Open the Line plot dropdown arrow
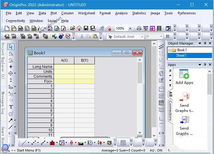The width and height of the screenshot is (214, 154). tap(28, 143)
